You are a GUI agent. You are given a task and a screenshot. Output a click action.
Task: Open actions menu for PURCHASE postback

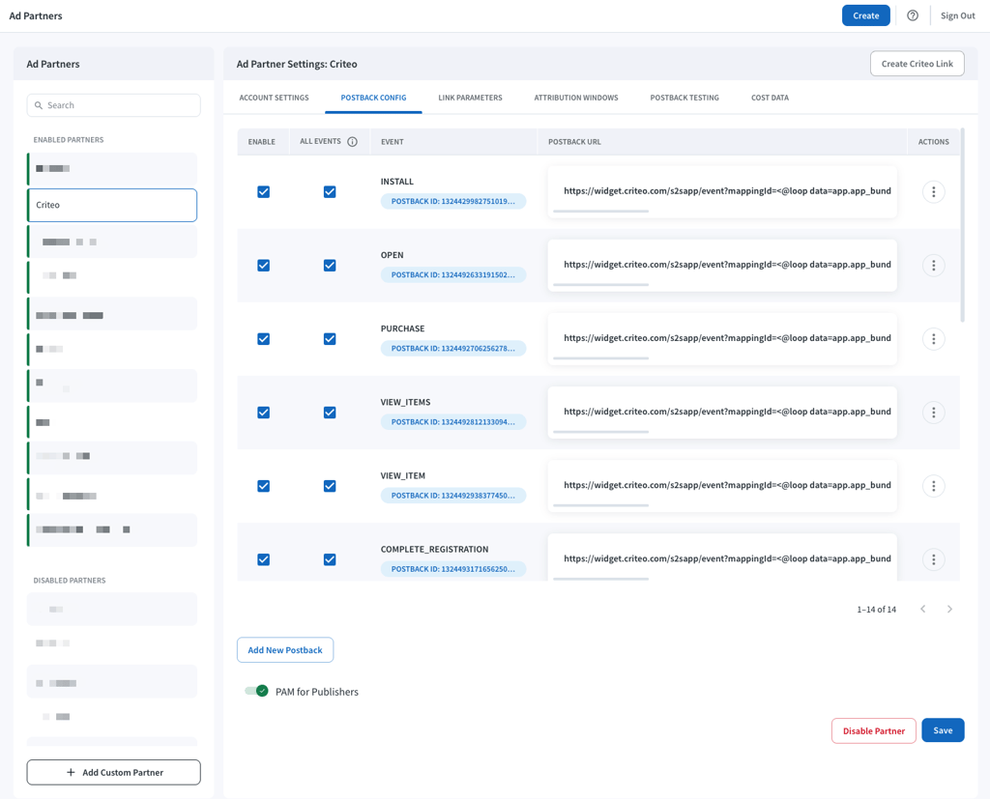pos(933,339)
